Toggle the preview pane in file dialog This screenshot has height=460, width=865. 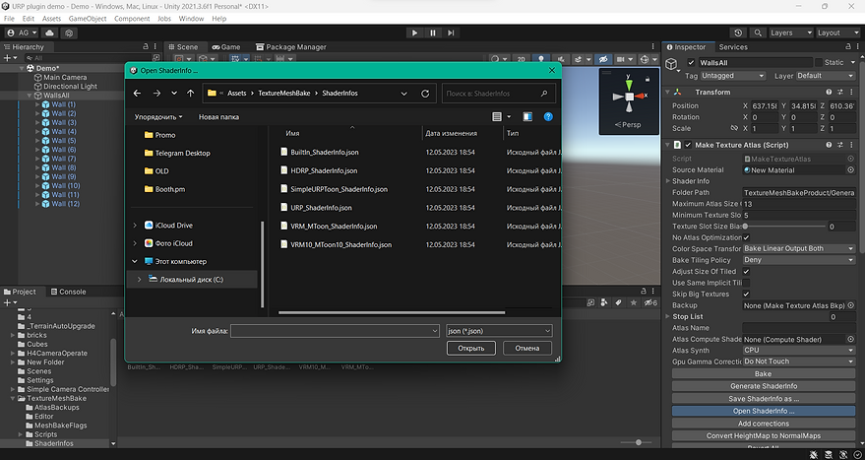[x=527, y=116]
